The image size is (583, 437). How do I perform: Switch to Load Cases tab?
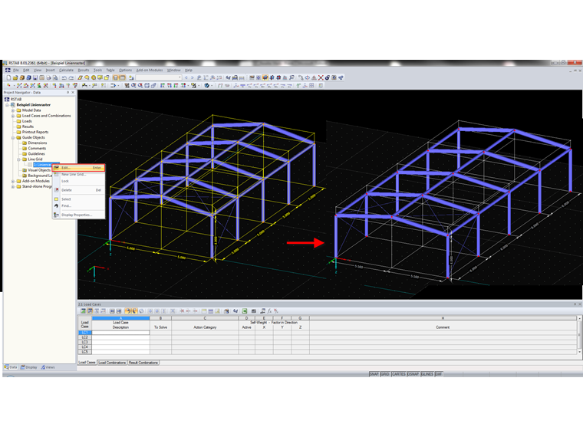(x=87, y=363)
